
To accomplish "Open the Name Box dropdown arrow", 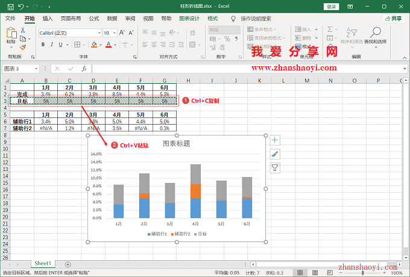I will (36, 69).
